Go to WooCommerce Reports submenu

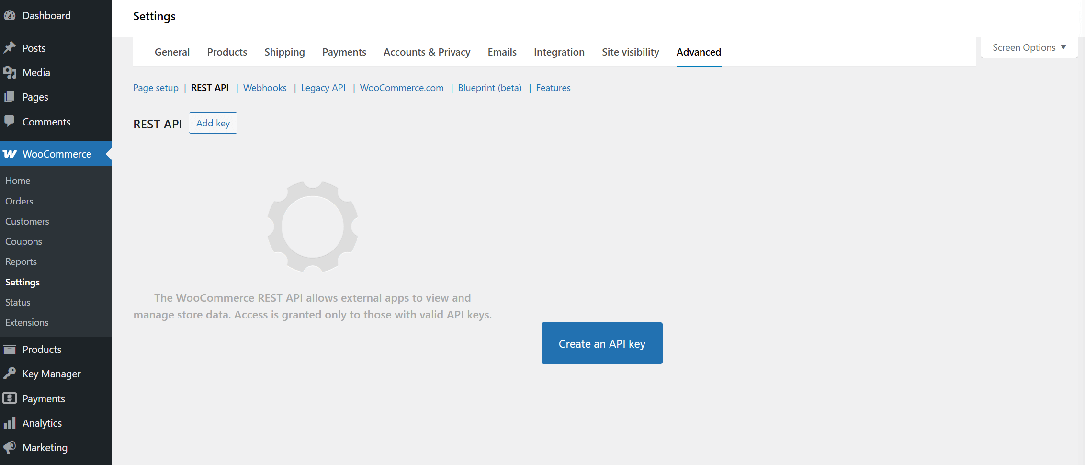point(21,261)
